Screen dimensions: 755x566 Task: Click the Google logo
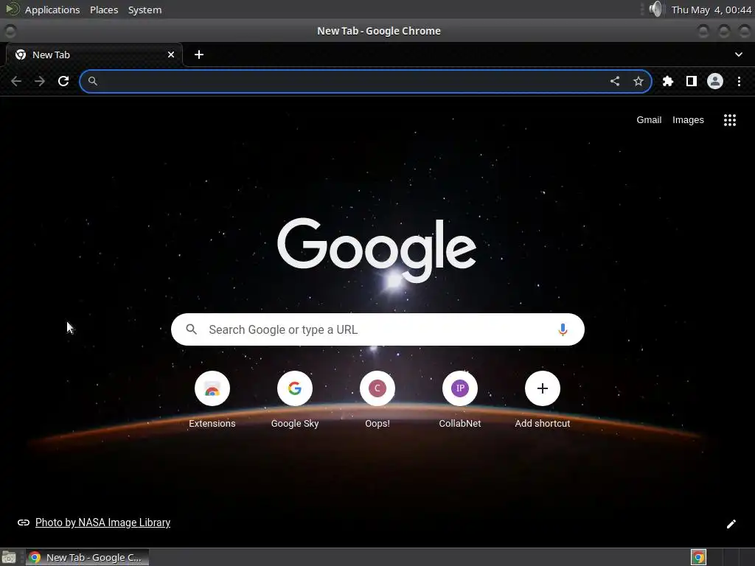(377, 251)
